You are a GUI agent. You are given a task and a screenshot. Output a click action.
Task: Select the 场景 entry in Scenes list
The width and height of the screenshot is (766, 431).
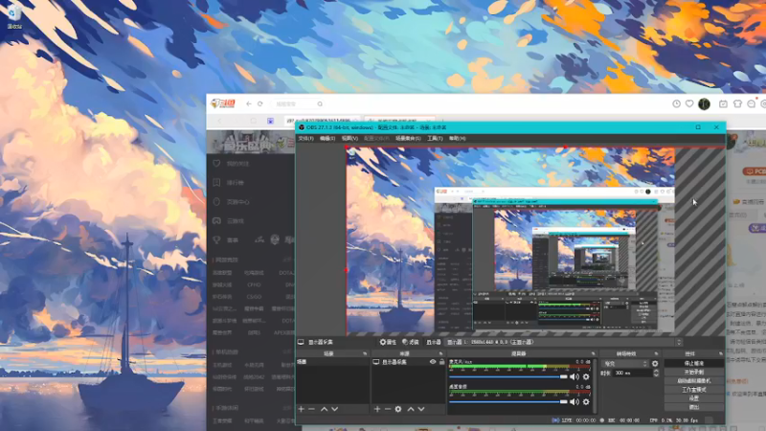pyautogui.click(x=332, y=362)
